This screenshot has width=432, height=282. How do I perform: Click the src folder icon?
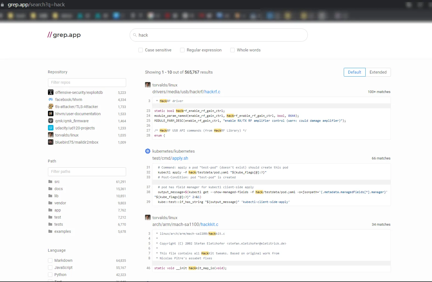[x=50, y=182]
